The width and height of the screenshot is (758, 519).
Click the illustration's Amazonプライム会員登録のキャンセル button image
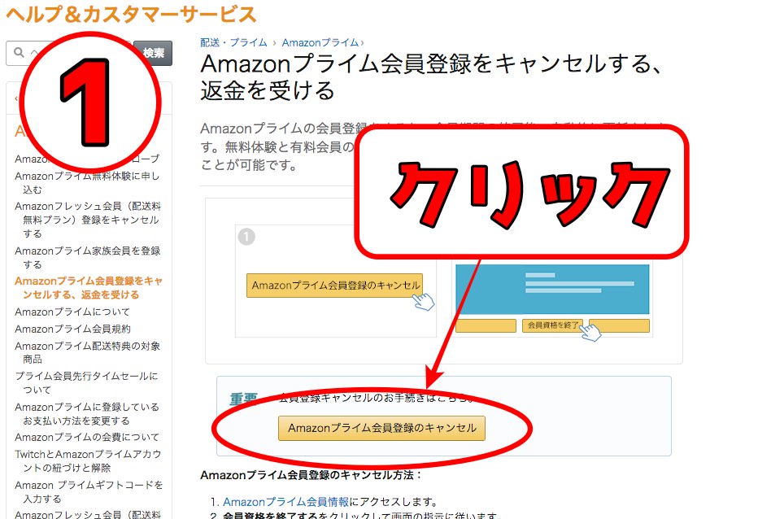pos(334,286)
